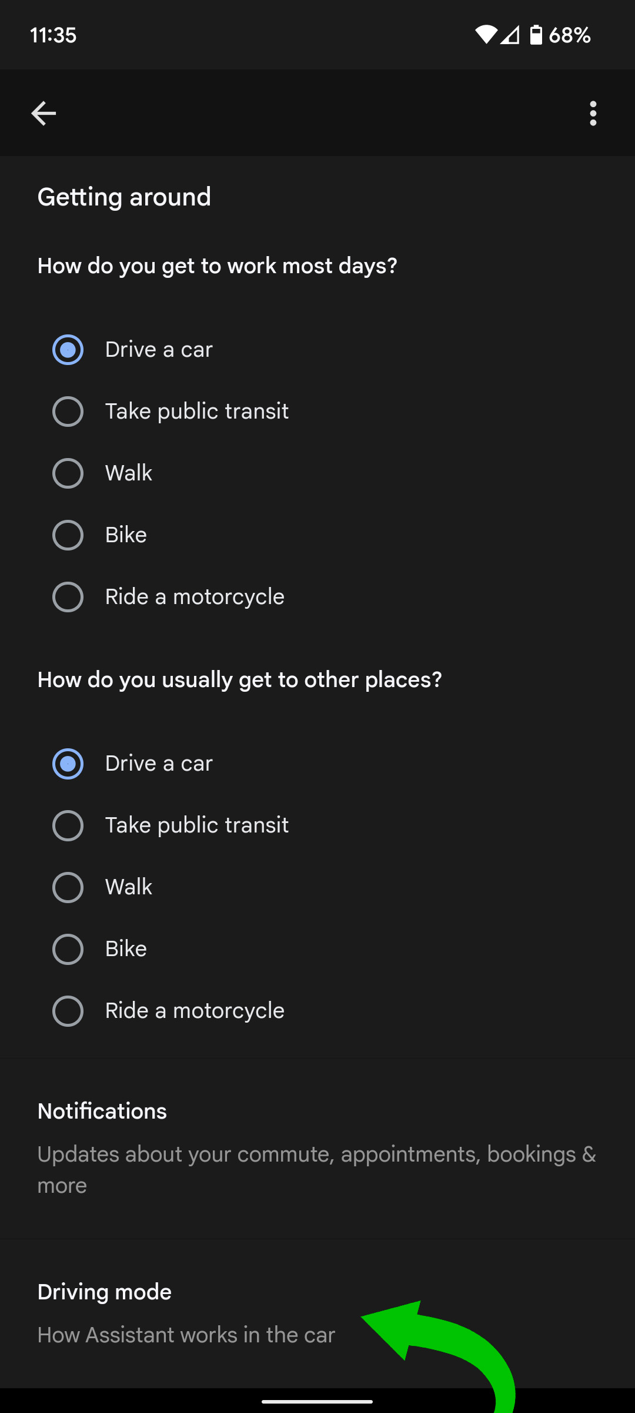Tap the battery status icon
635x1413 pixels.
[536, 35]
